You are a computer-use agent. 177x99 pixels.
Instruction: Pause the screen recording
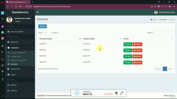[77, 93]
